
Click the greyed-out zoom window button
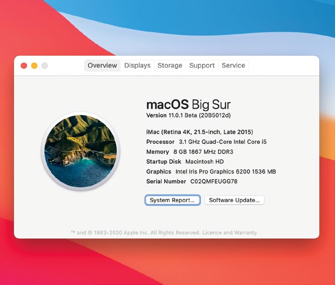point(45,66)
